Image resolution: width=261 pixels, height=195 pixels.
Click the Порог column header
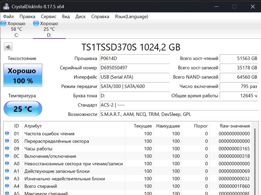195,126
